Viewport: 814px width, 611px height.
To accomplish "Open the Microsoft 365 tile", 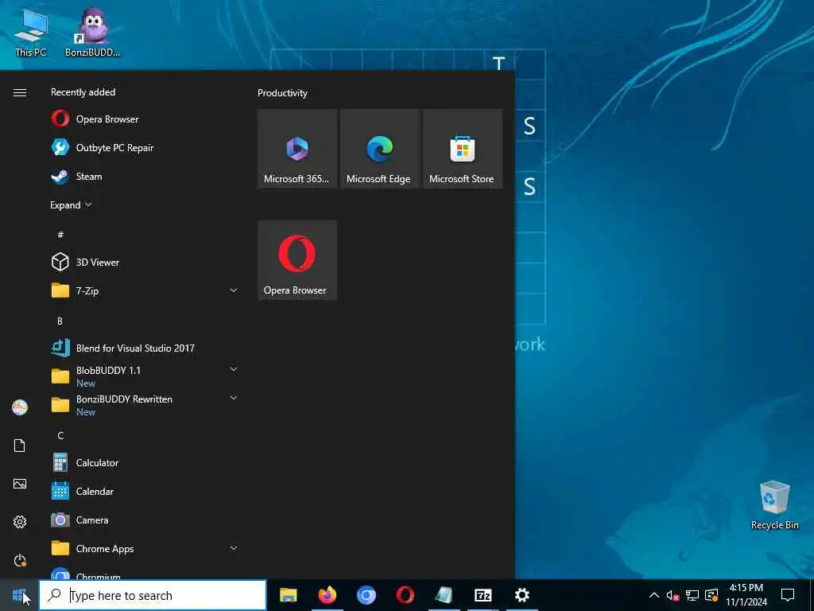I will point(297,149).
